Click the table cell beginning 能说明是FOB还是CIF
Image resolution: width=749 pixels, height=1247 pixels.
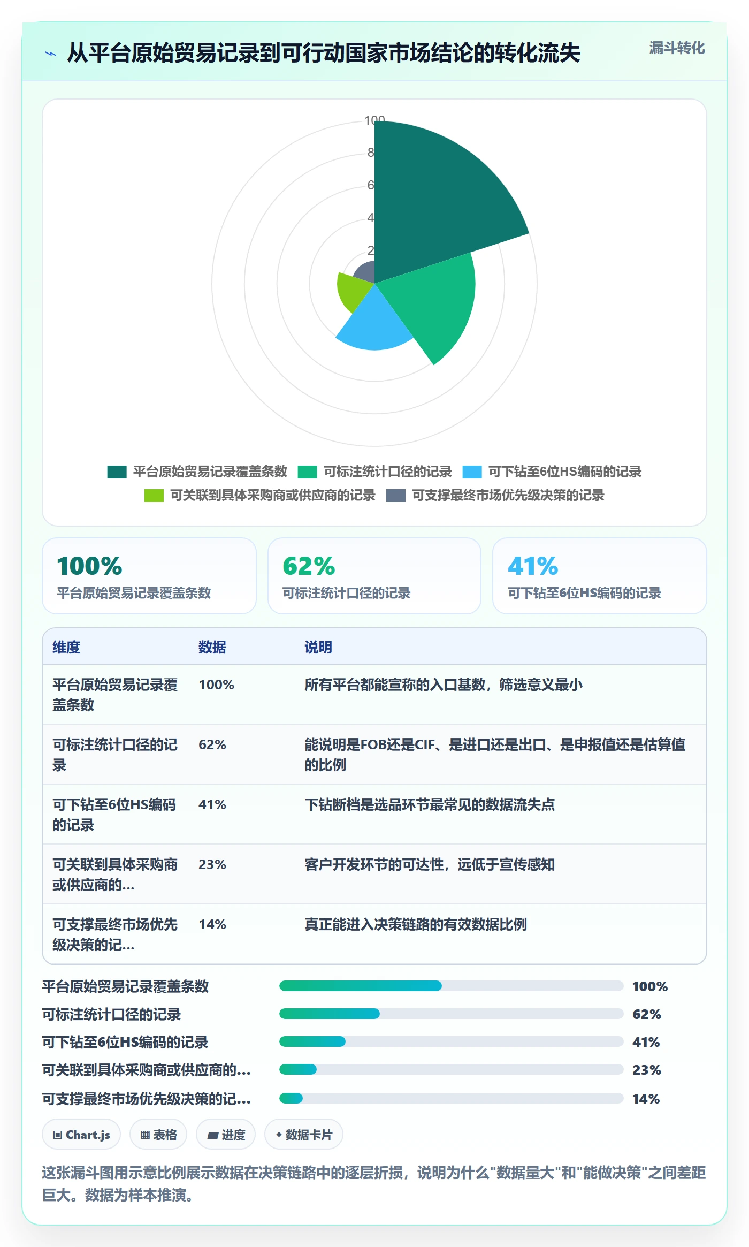pyautogui.click(x=495, y=755)
